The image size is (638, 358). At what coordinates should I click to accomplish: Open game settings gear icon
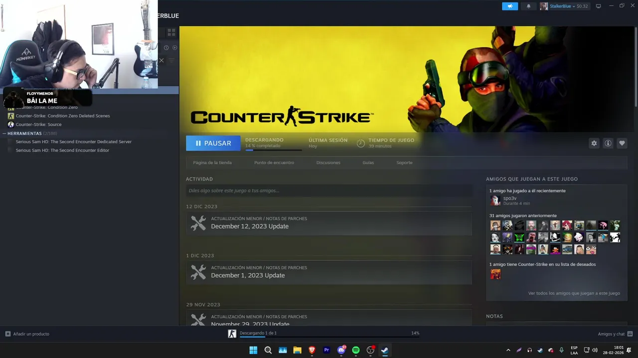[594, 143]
